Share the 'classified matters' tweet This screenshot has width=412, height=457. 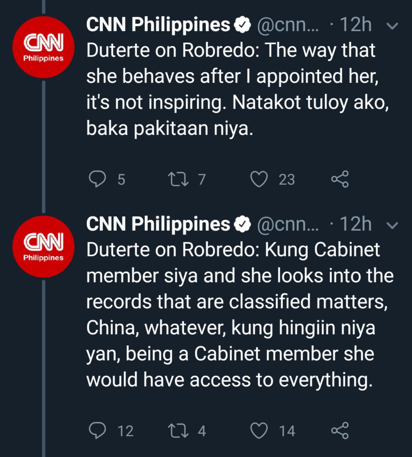(x=340, y=431)
